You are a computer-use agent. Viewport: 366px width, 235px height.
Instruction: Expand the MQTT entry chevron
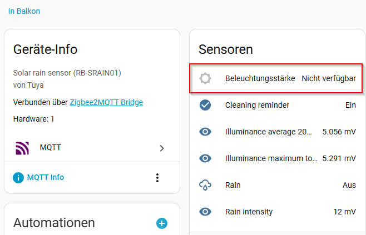pos(162,148)
